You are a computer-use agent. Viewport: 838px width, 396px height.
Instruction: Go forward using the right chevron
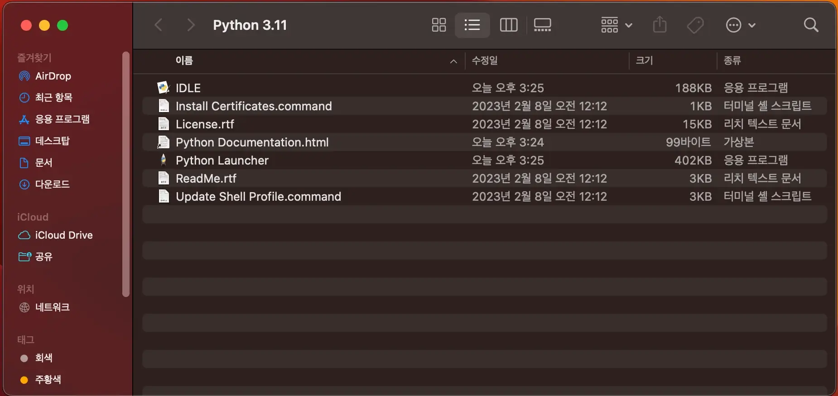click(x=191, y=25)
